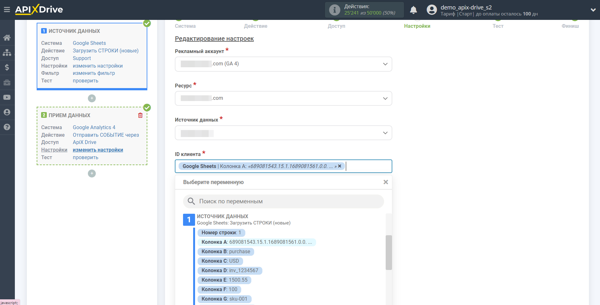Select variable Колонка C: USD

coord(220,261)
